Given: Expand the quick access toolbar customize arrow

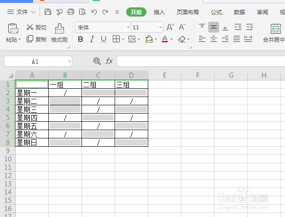Looking at the screenshot, I should (117, 12).
